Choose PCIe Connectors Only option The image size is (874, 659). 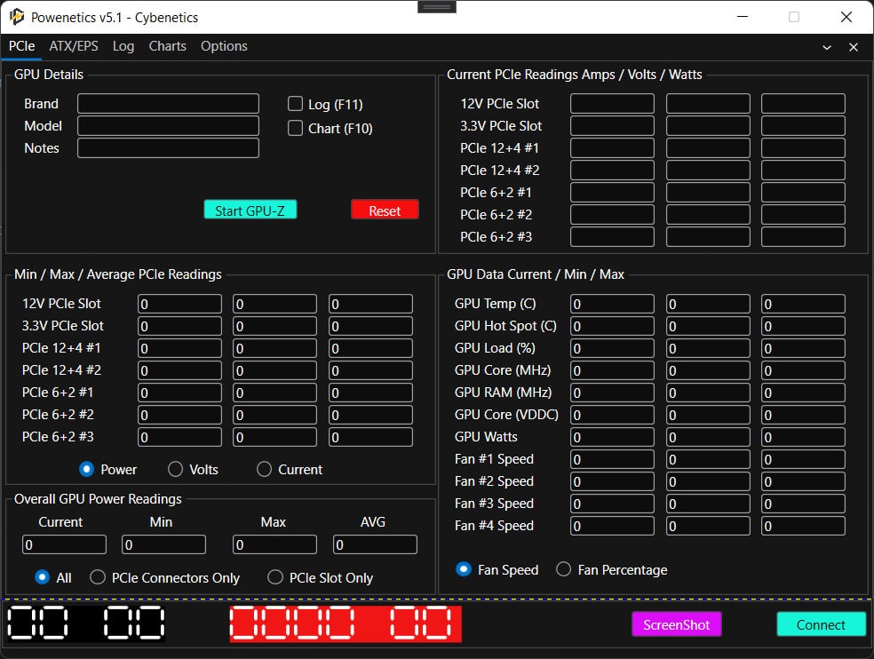coord(98,577)
